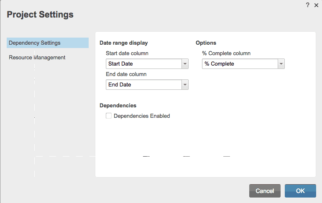The width and height of the screenshot is (322, 203).
Task: Close the Project Settings dialog with X
Action: (x=316, y=5)
